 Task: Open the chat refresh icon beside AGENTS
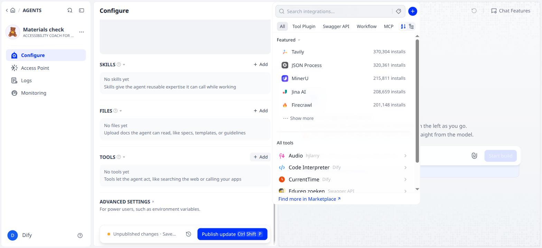coord(70,10)
